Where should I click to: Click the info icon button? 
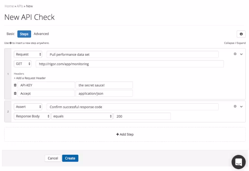pos(241,34)
